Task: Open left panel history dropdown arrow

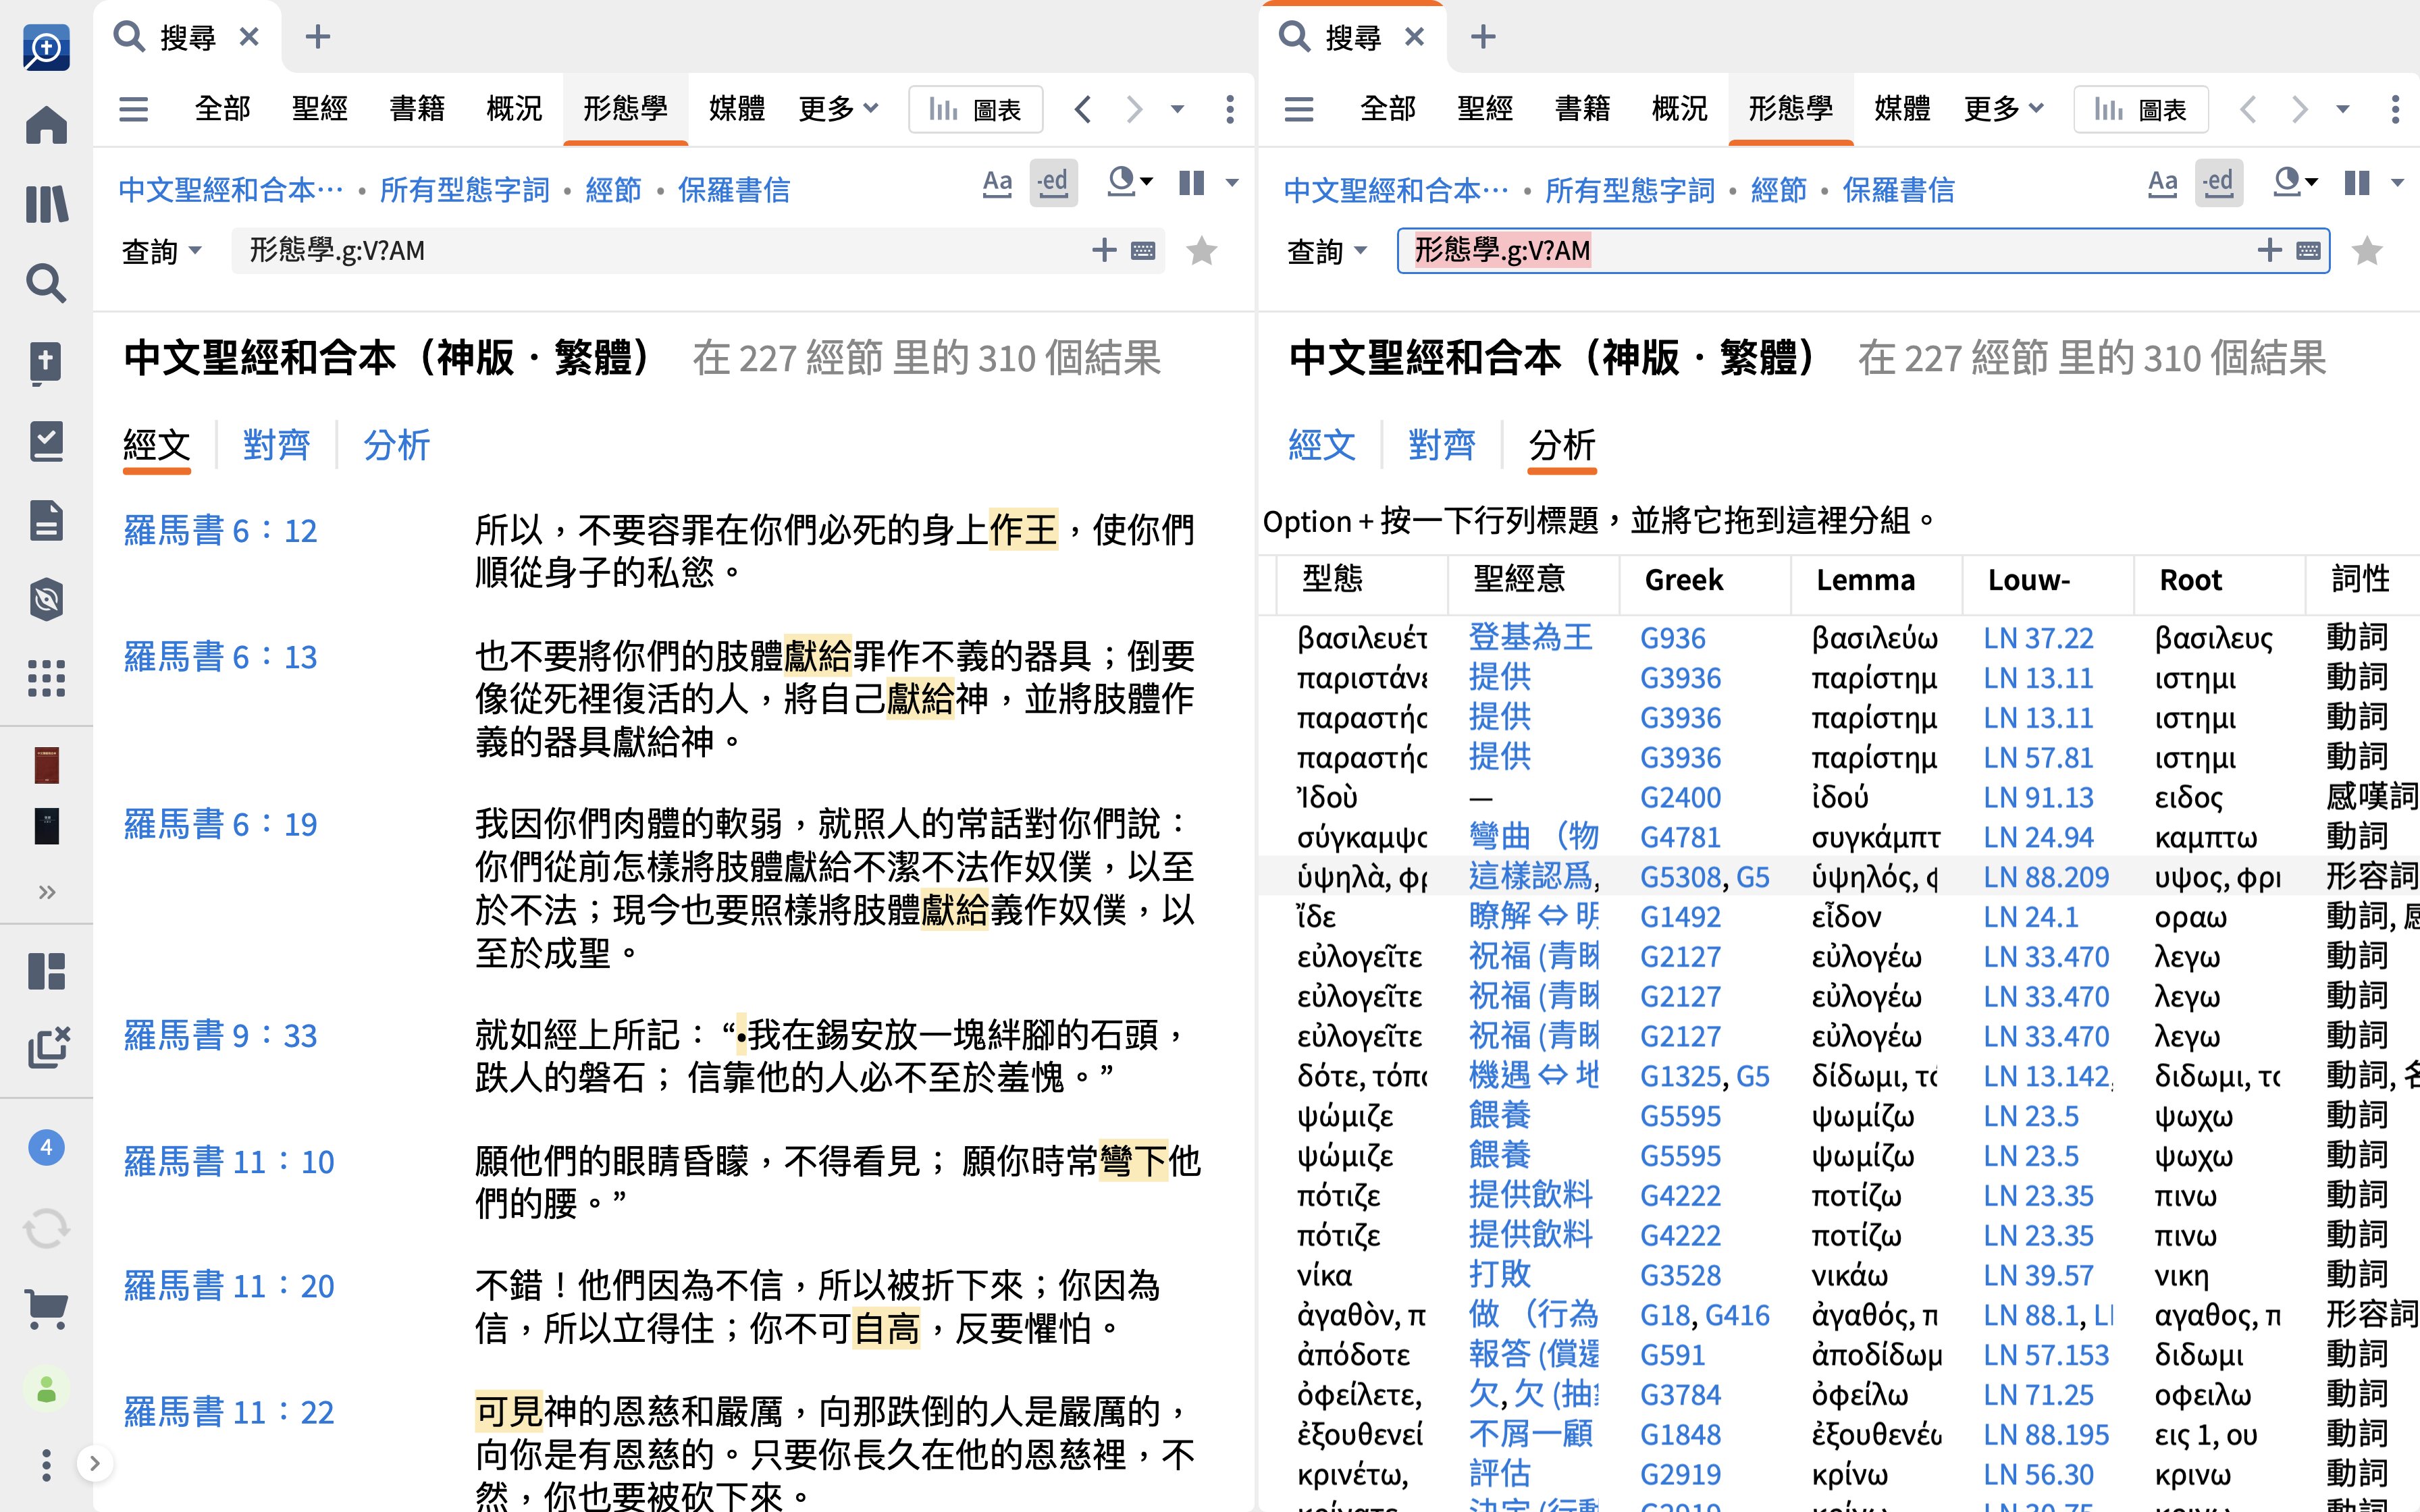Action: (1177, 109)
